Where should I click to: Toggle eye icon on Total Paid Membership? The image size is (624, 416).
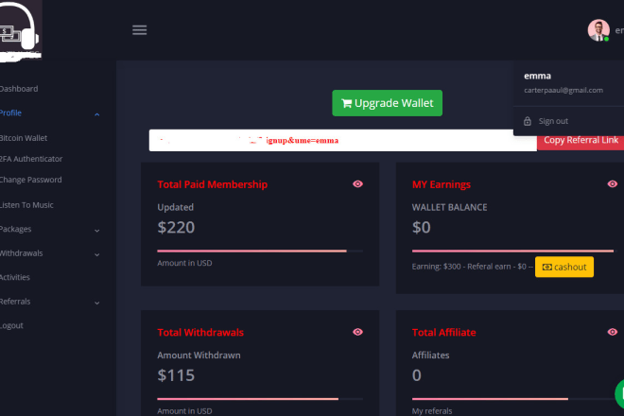tap(357, 184)
